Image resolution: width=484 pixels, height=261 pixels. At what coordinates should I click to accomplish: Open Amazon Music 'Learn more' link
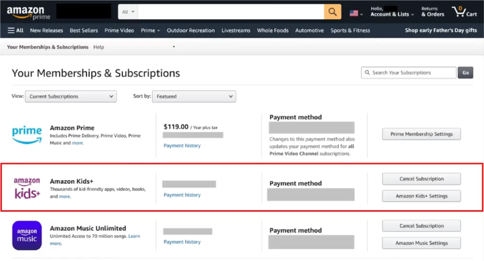coord(134,236)
